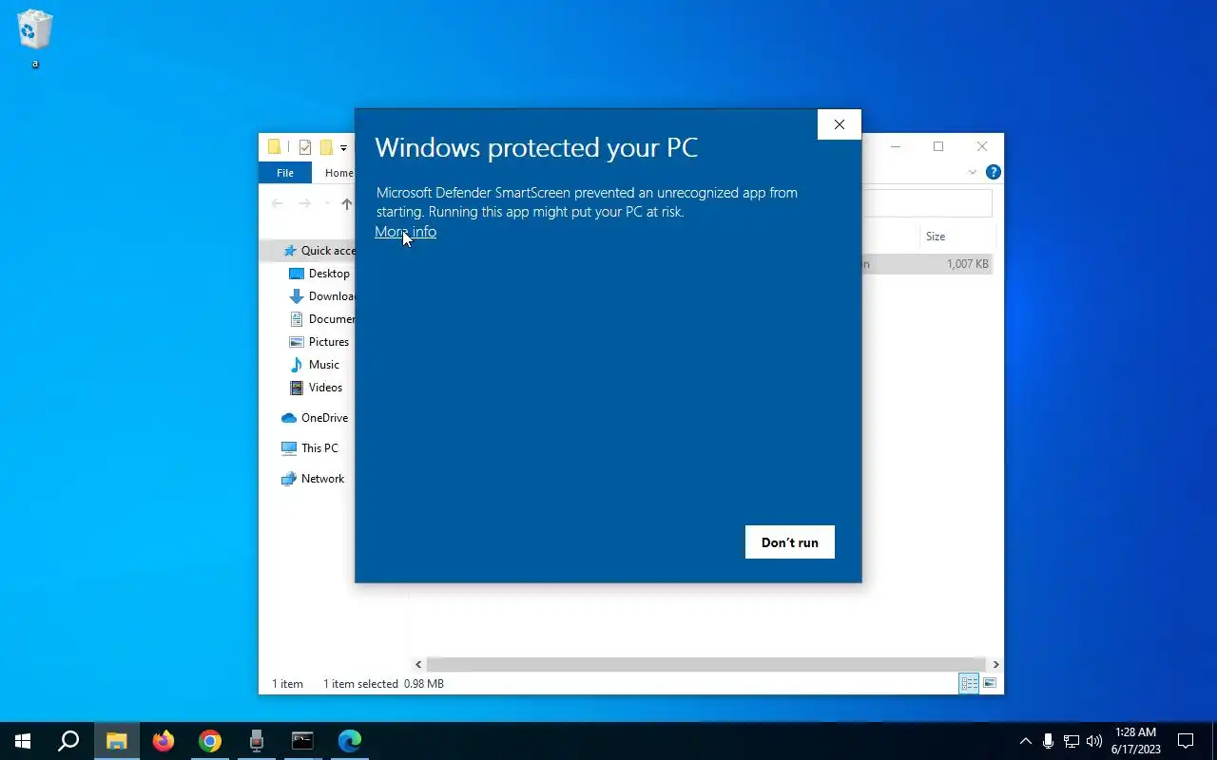The width and height of the screenshot is (1217, 760).
Task: Open Customize Quick Access Toolbar dropdown
Action: coord(343,148)
